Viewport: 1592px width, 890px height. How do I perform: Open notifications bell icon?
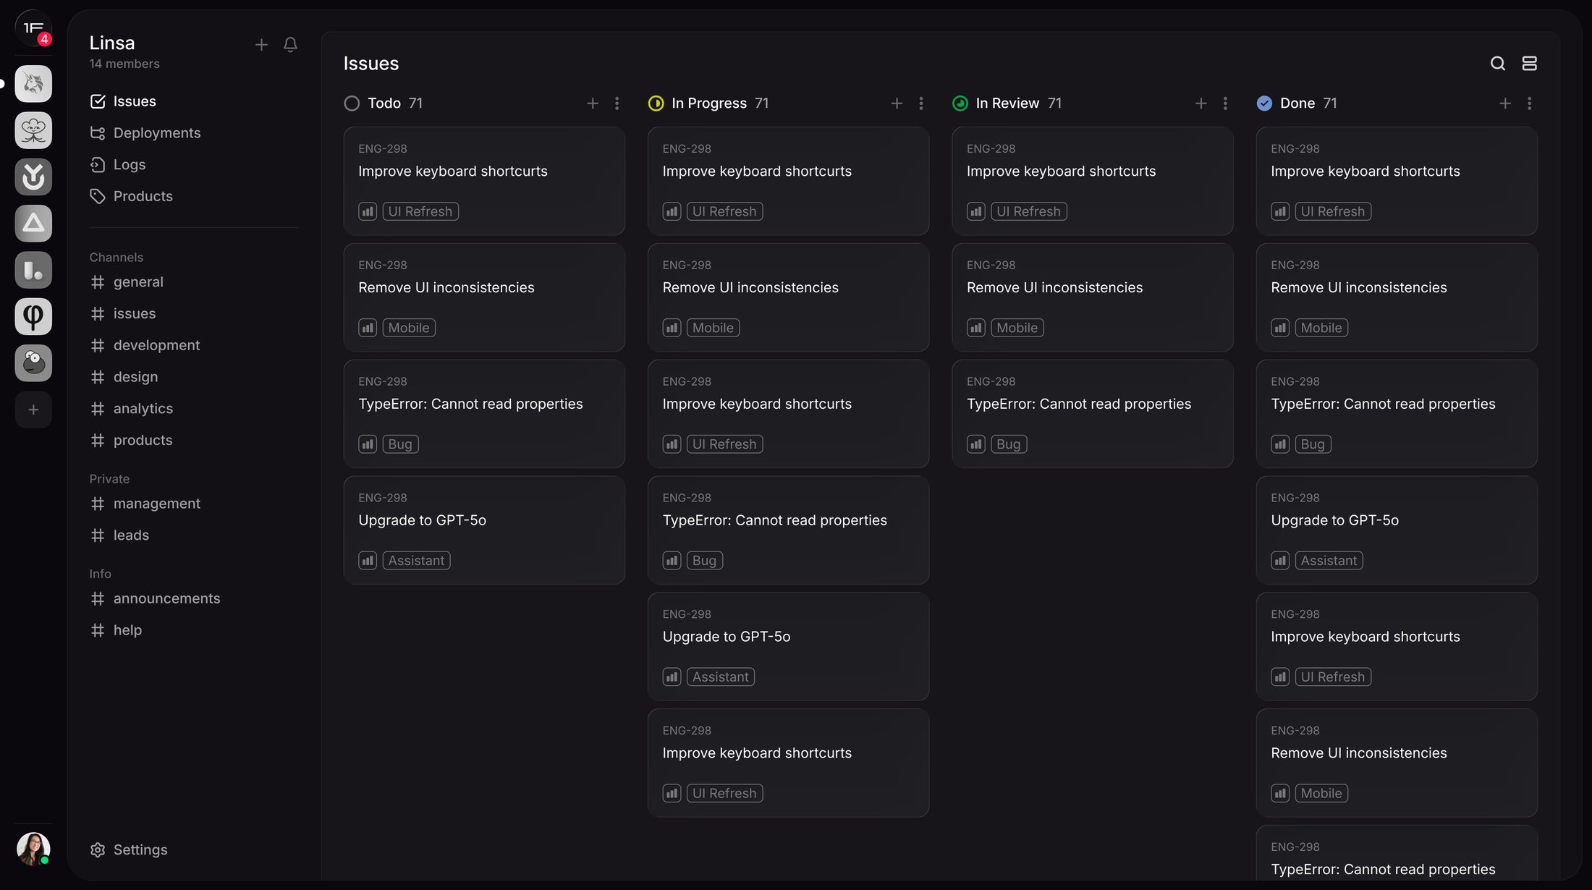coord(290,45)
